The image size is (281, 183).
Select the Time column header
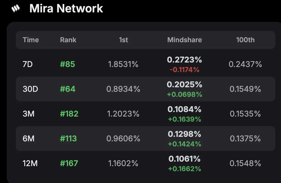[31, 40]
